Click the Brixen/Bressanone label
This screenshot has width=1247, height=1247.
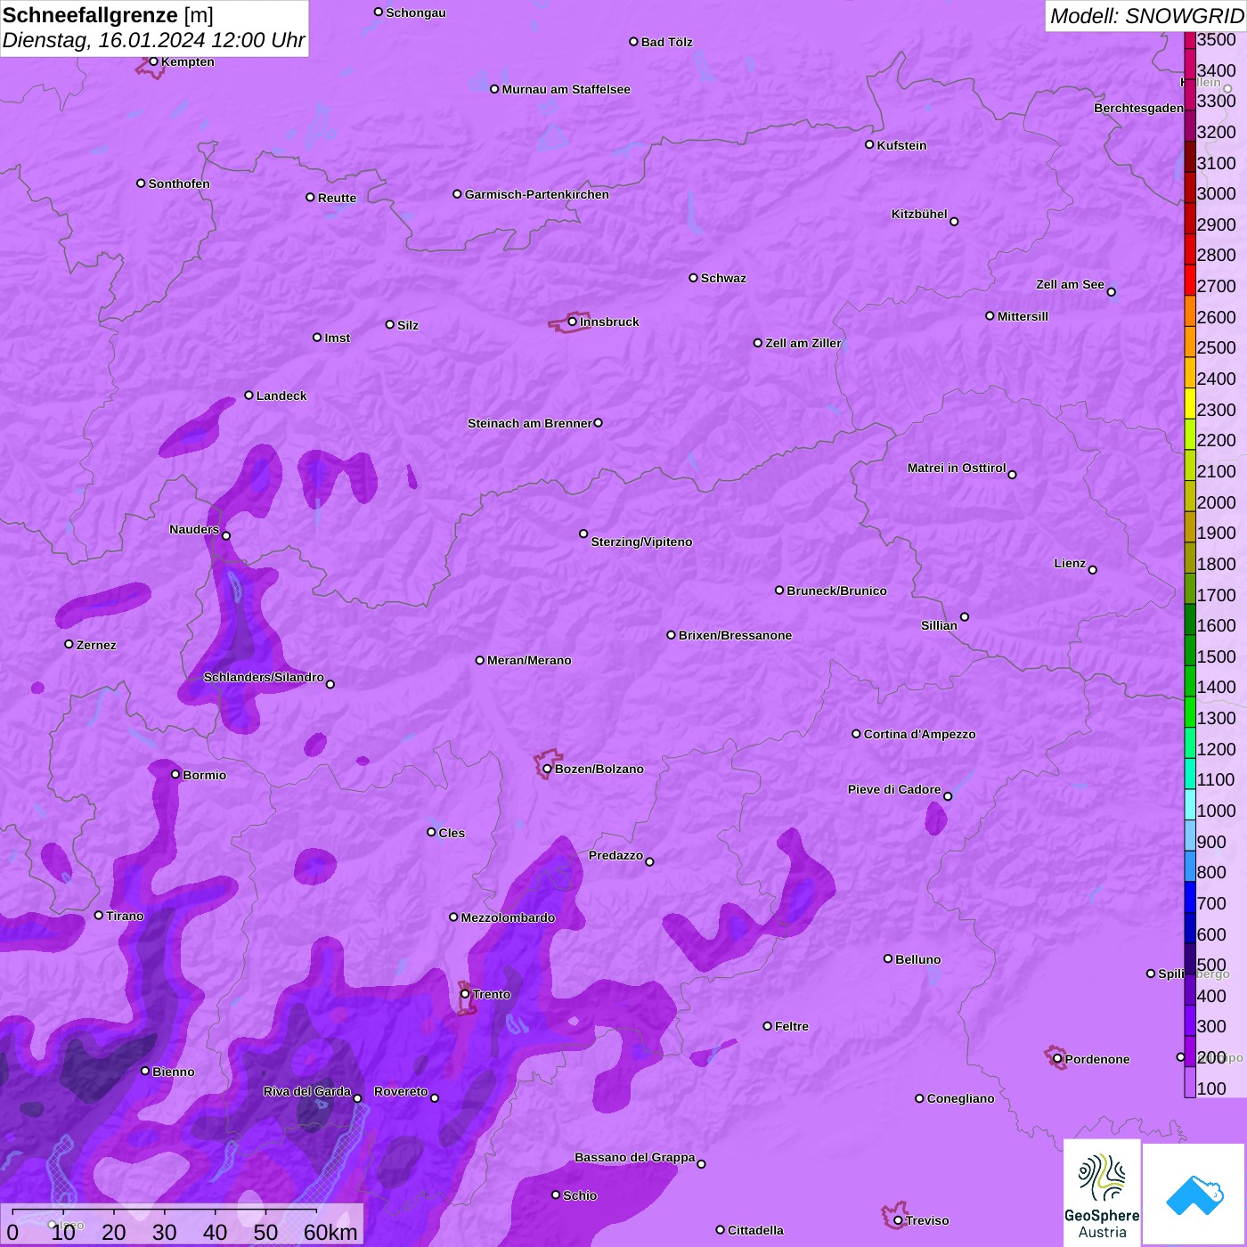pyautogui.click(x=736, y=635)
